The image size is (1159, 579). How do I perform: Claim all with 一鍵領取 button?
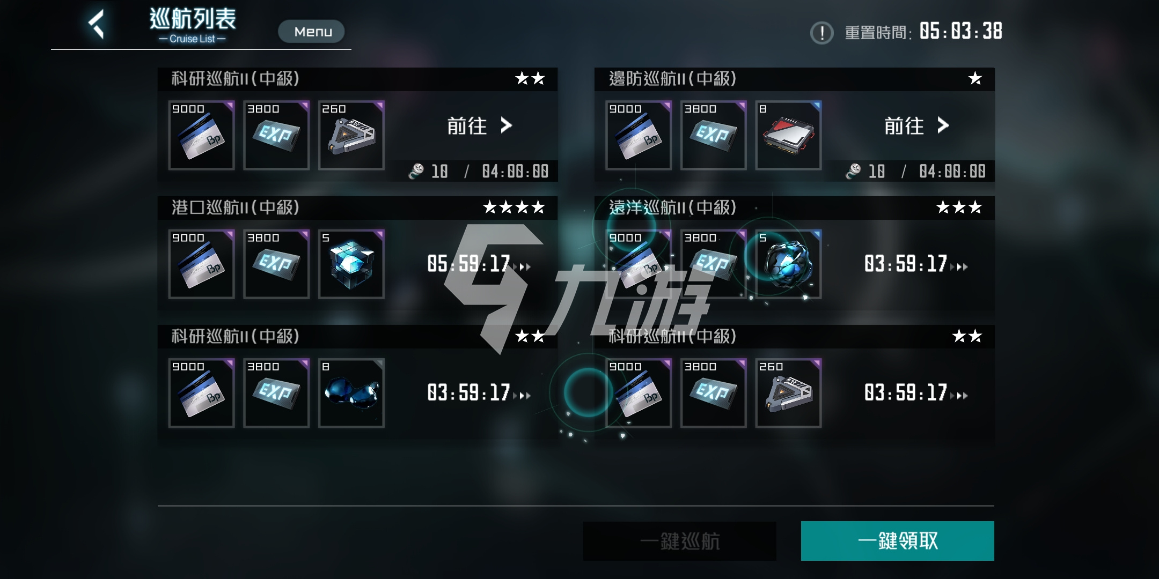click(897, 541)
